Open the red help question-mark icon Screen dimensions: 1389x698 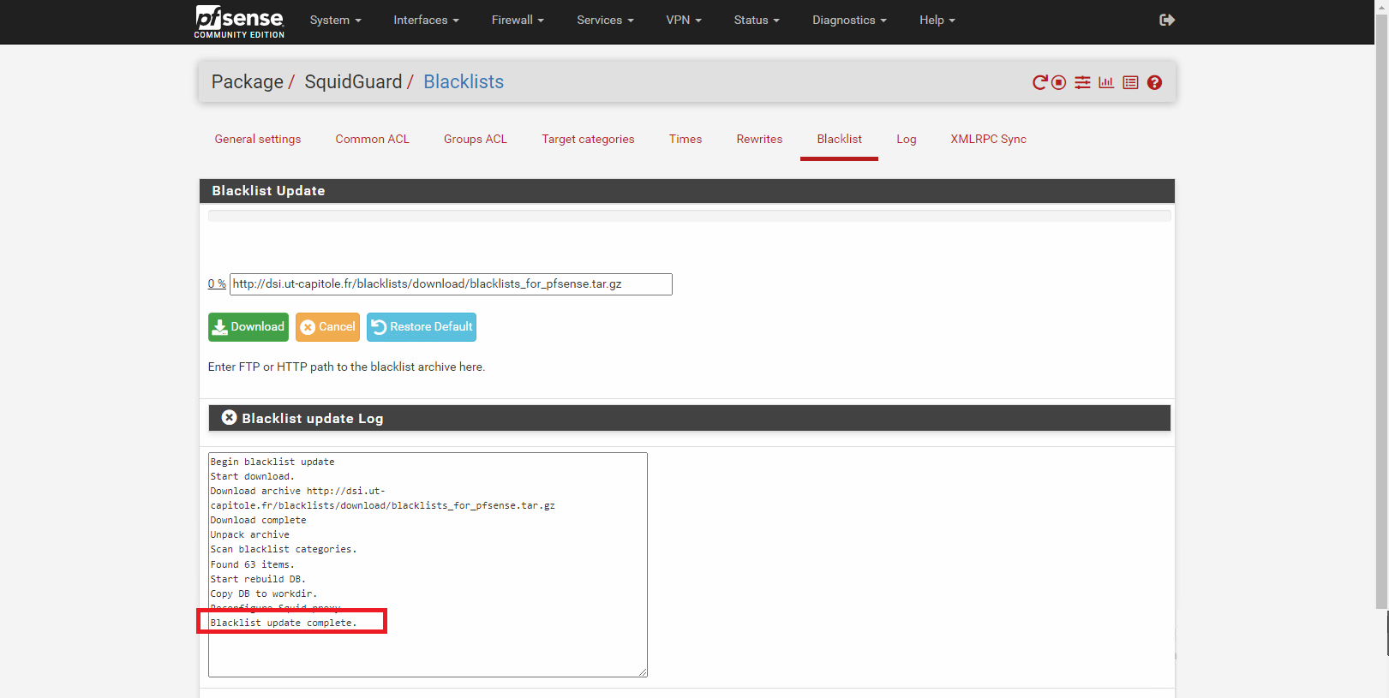(x=1154, y=82)
